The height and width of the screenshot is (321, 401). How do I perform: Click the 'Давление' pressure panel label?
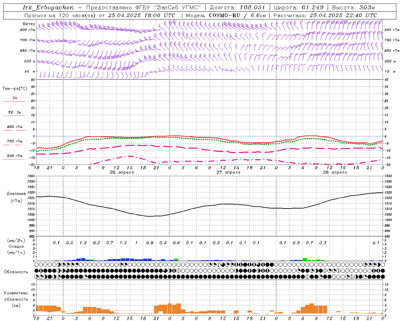(x=16, y=194)
